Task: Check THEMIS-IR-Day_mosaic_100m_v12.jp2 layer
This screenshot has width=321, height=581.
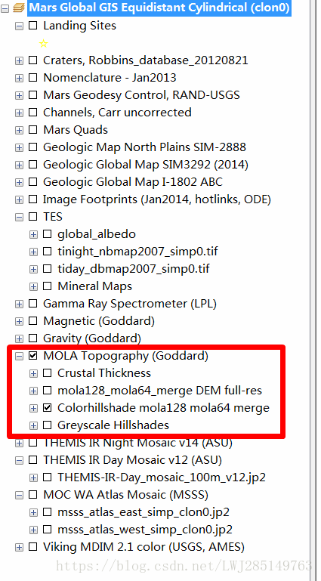Action: 47,478
